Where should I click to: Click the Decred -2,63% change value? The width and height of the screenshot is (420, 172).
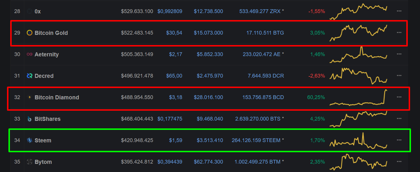(317, 76)
